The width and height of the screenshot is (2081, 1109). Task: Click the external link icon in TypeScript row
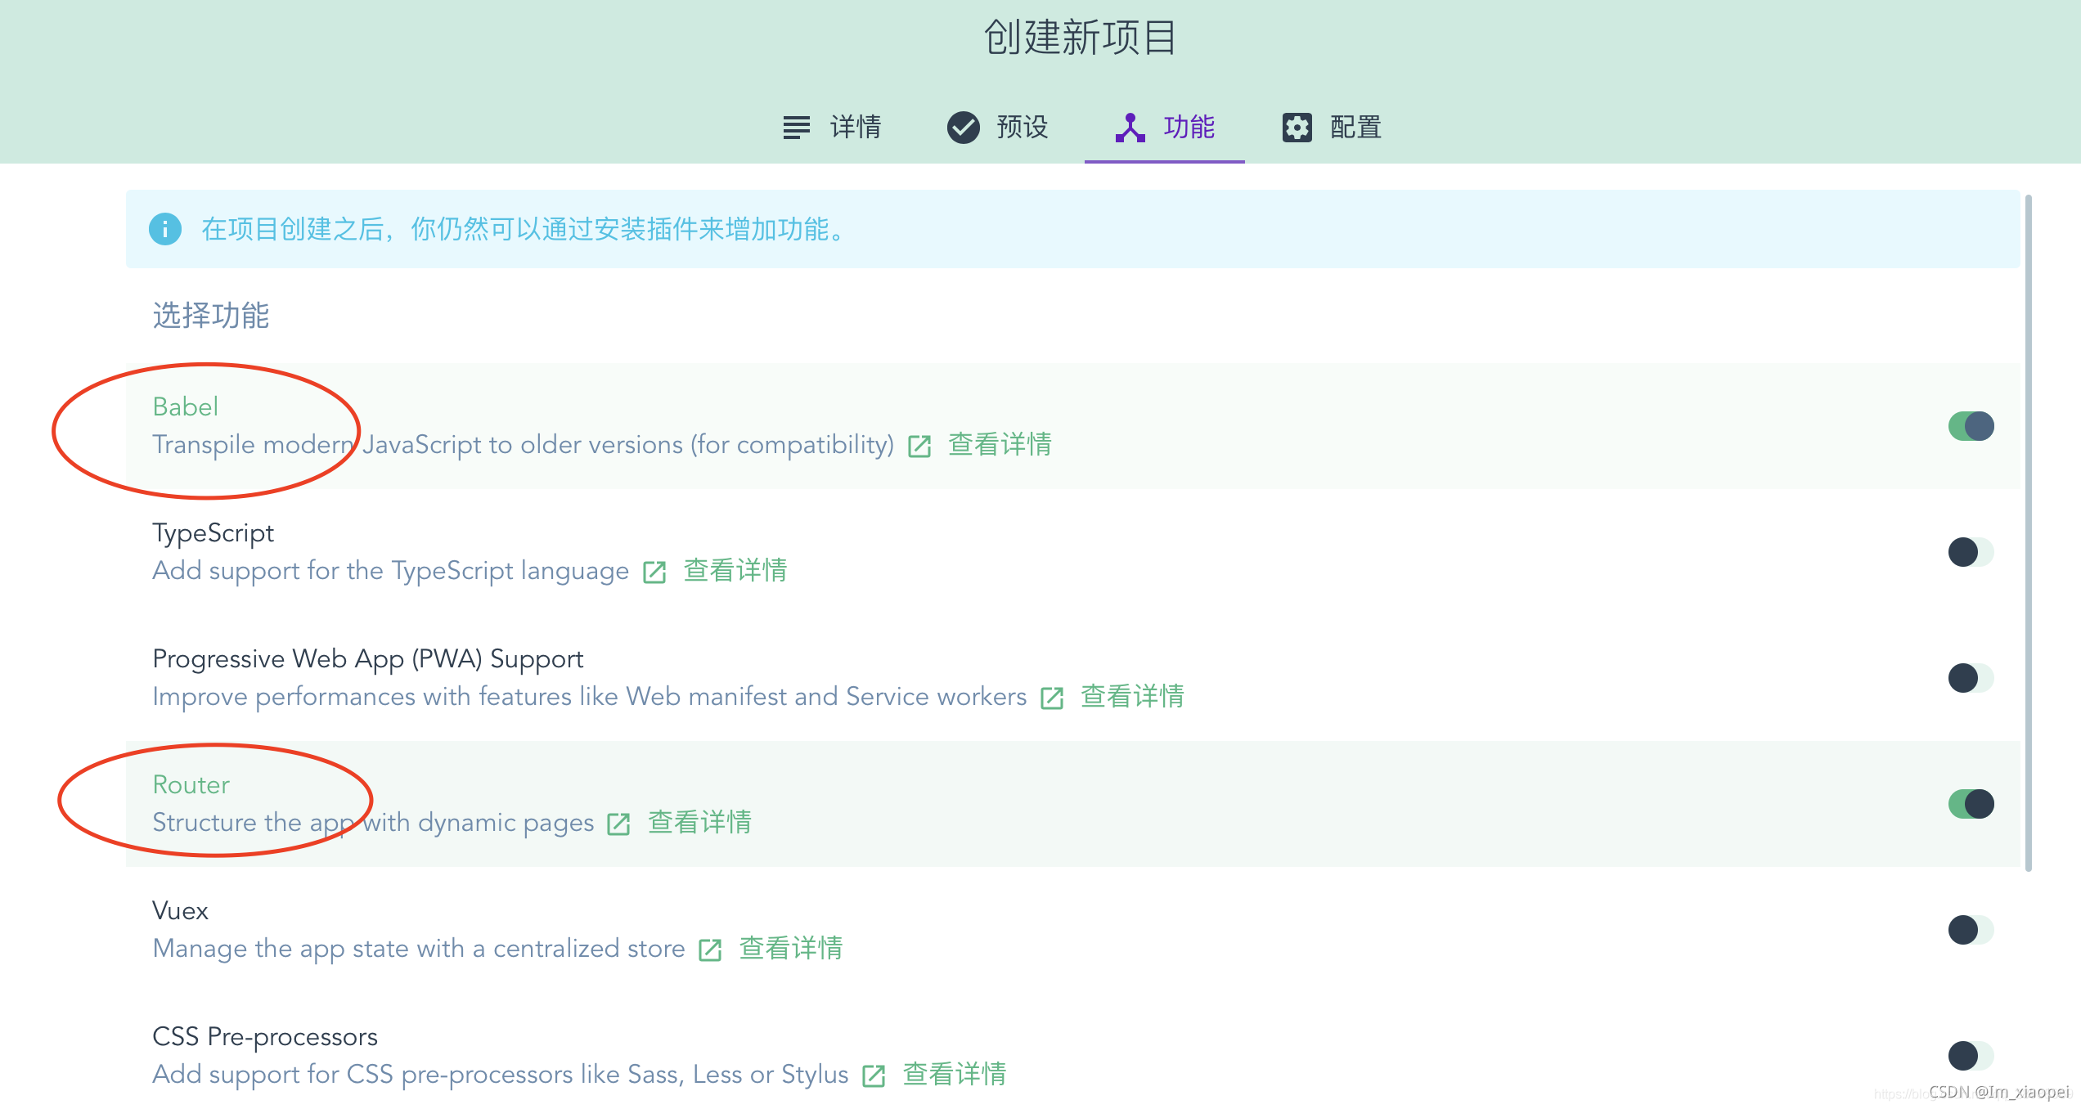pyautogui.click(x=654, y=572)
